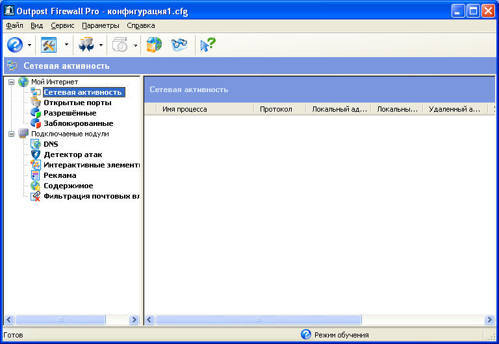Click right arrow of list panel scrollbar
499x344 pixels.
[489, 319]
